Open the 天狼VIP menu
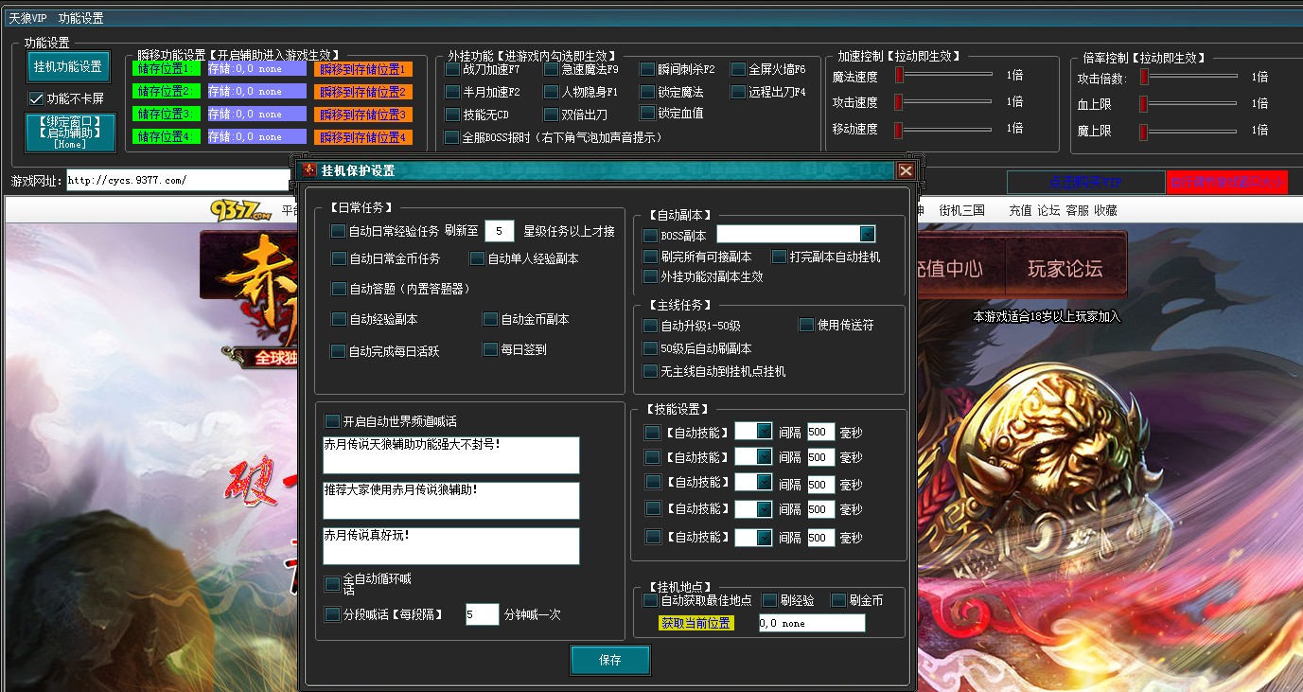 [27, 18]
